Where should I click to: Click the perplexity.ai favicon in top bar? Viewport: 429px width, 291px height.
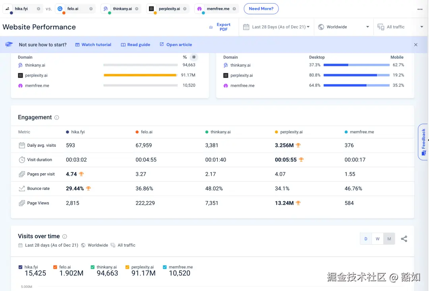[151, 9]
